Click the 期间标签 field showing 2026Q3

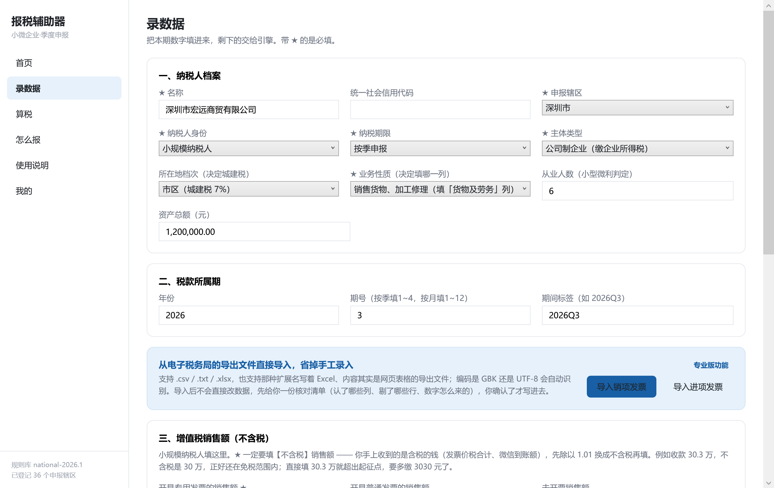(x=637, y=315)
